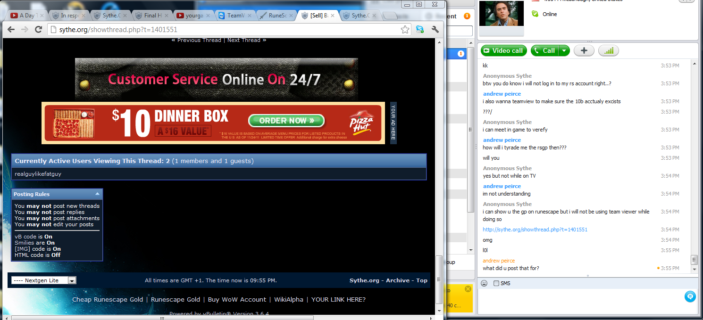The height and width of the screenshot is (320, 703).
Task: Open the Nextgen Lite style dropdown
Action: (44, 280)
